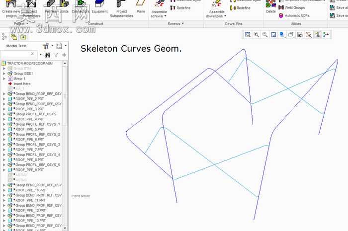Viewport: 348px width, 231px height.
Task: Toggle spin center display
Action: click(x=326, y=35)
